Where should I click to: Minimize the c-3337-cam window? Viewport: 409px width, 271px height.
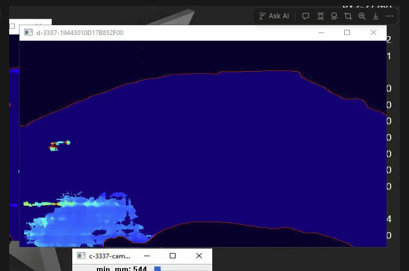(147, 256)
